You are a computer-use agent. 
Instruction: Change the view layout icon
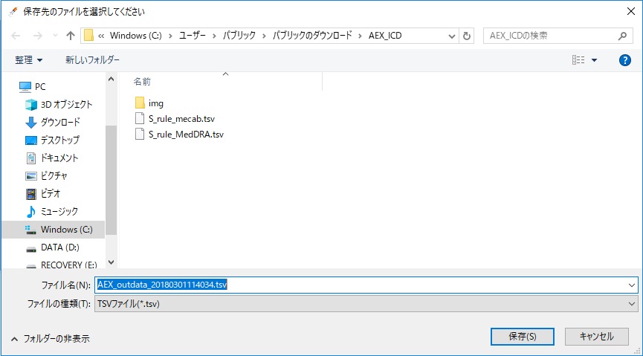(x=578, y=60)
